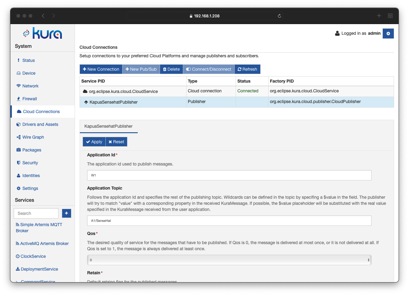Click the Wire Graph node icon

point(19,137)
